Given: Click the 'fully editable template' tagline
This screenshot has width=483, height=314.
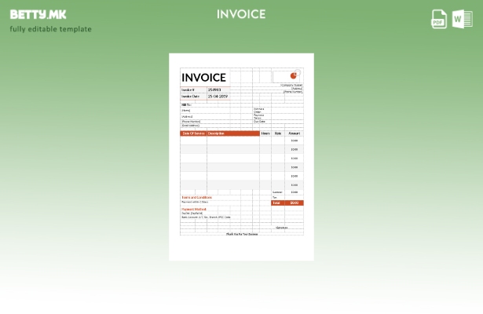Looking at the screenshot, I should (50, 29).
